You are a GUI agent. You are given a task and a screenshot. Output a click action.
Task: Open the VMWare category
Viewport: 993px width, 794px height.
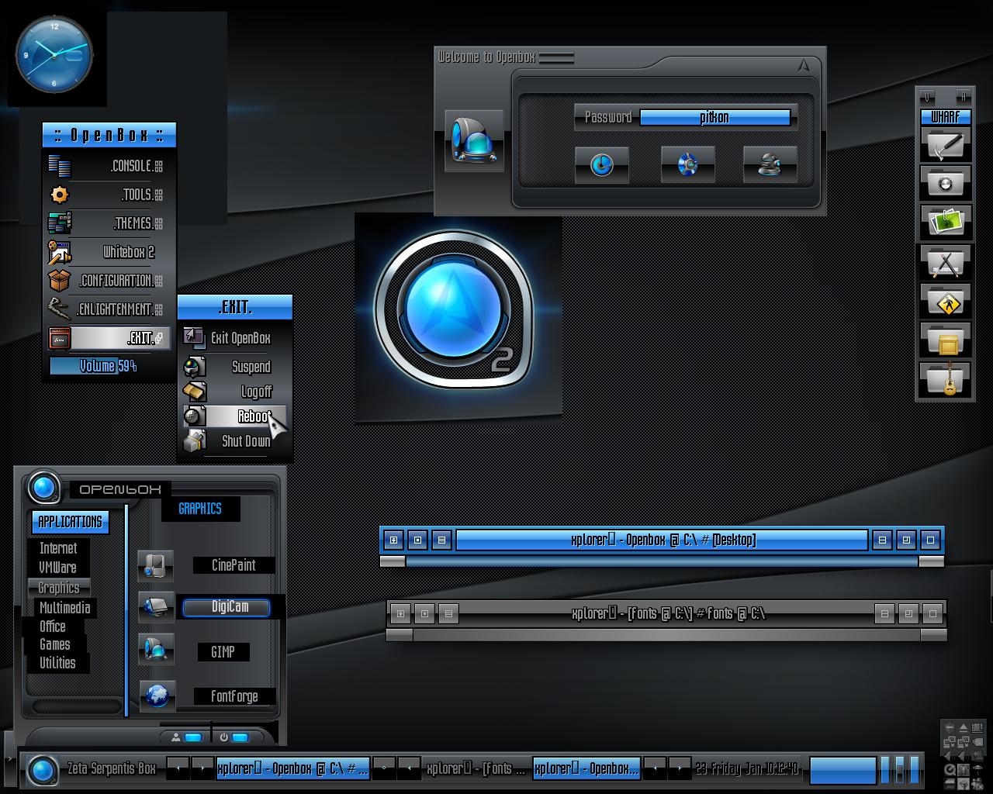click(59, 568)
